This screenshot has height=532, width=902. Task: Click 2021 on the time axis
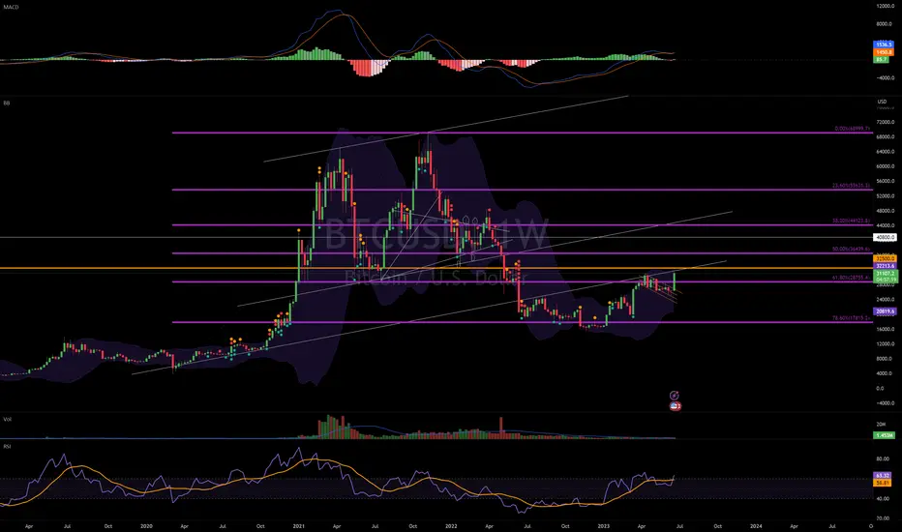(x=298, y=525)
